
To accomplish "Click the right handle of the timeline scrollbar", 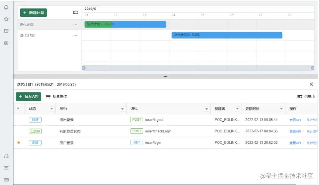I will click(313, 68).
